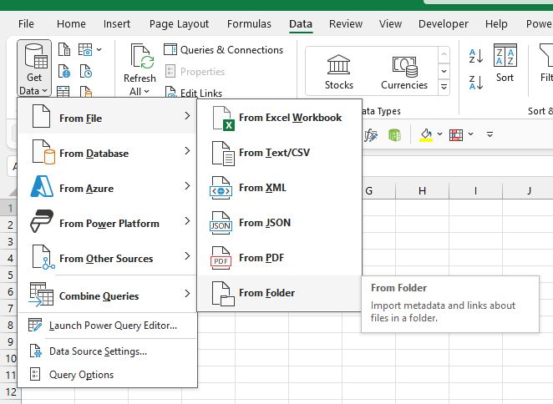Switch to the Formulas tab
The width and height of the screenshot is (553, 404).
(249, 24)
